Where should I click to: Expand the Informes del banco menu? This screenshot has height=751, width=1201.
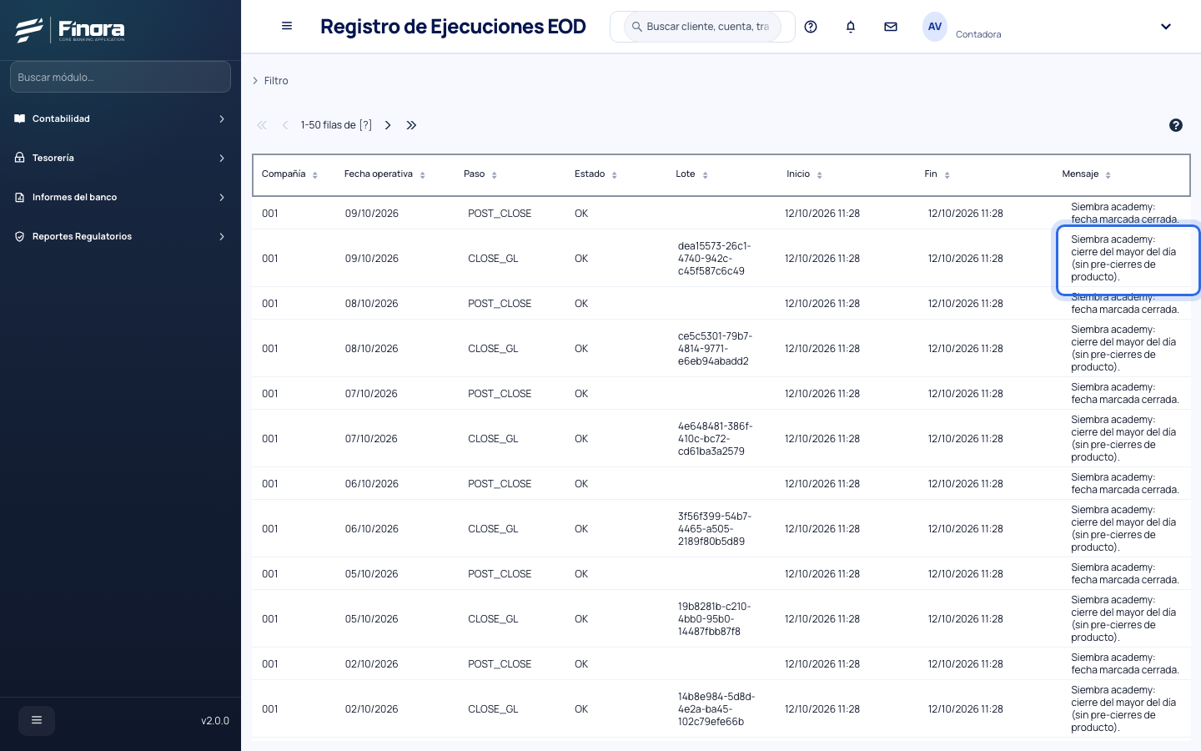[x=120, y=197]
